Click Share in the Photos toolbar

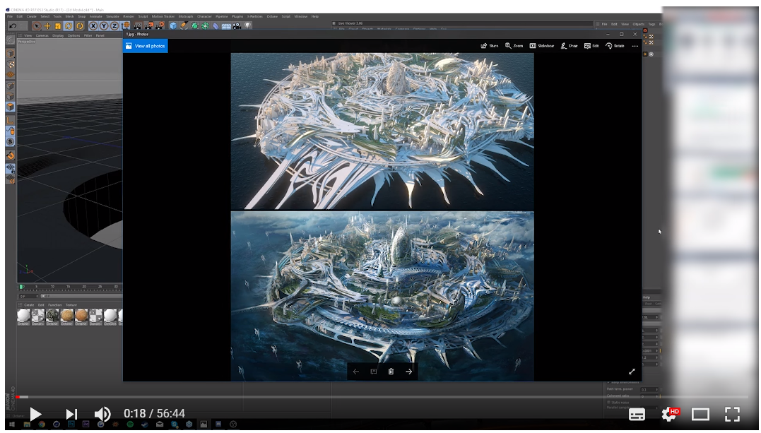coord(490,46)
